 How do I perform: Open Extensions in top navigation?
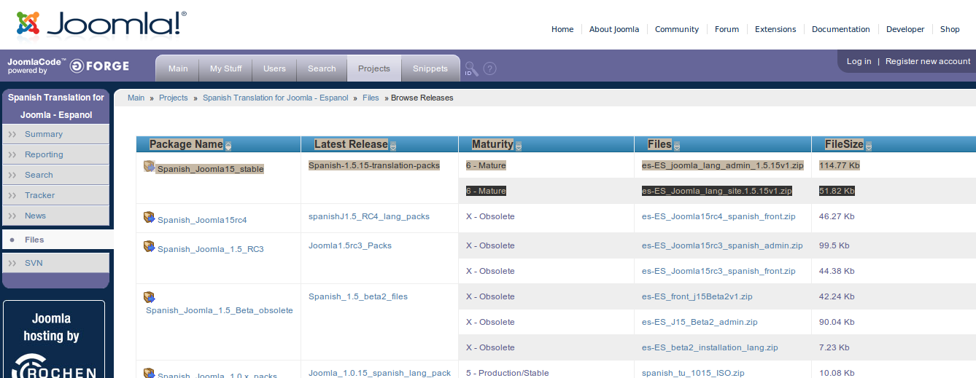775,29
